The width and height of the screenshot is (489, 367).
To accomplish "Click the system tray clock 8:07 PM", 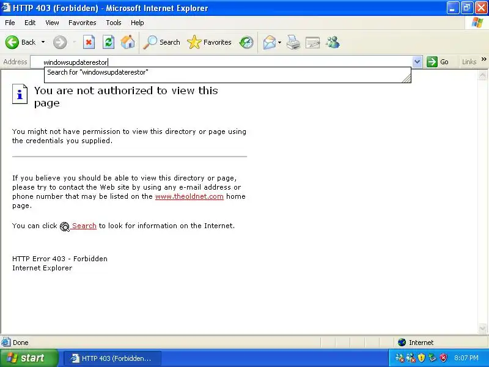I will [466, 358].
